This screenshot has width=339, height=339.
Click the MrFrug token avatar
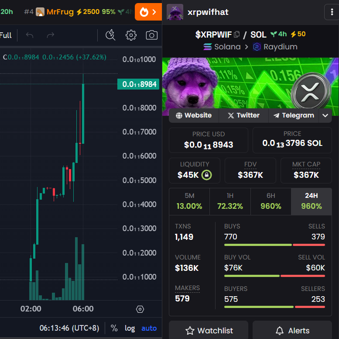40,12
